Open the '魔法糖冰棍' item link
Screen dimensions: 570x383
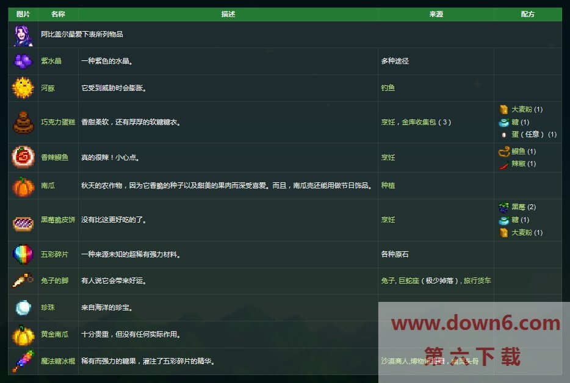click(58, 361)
